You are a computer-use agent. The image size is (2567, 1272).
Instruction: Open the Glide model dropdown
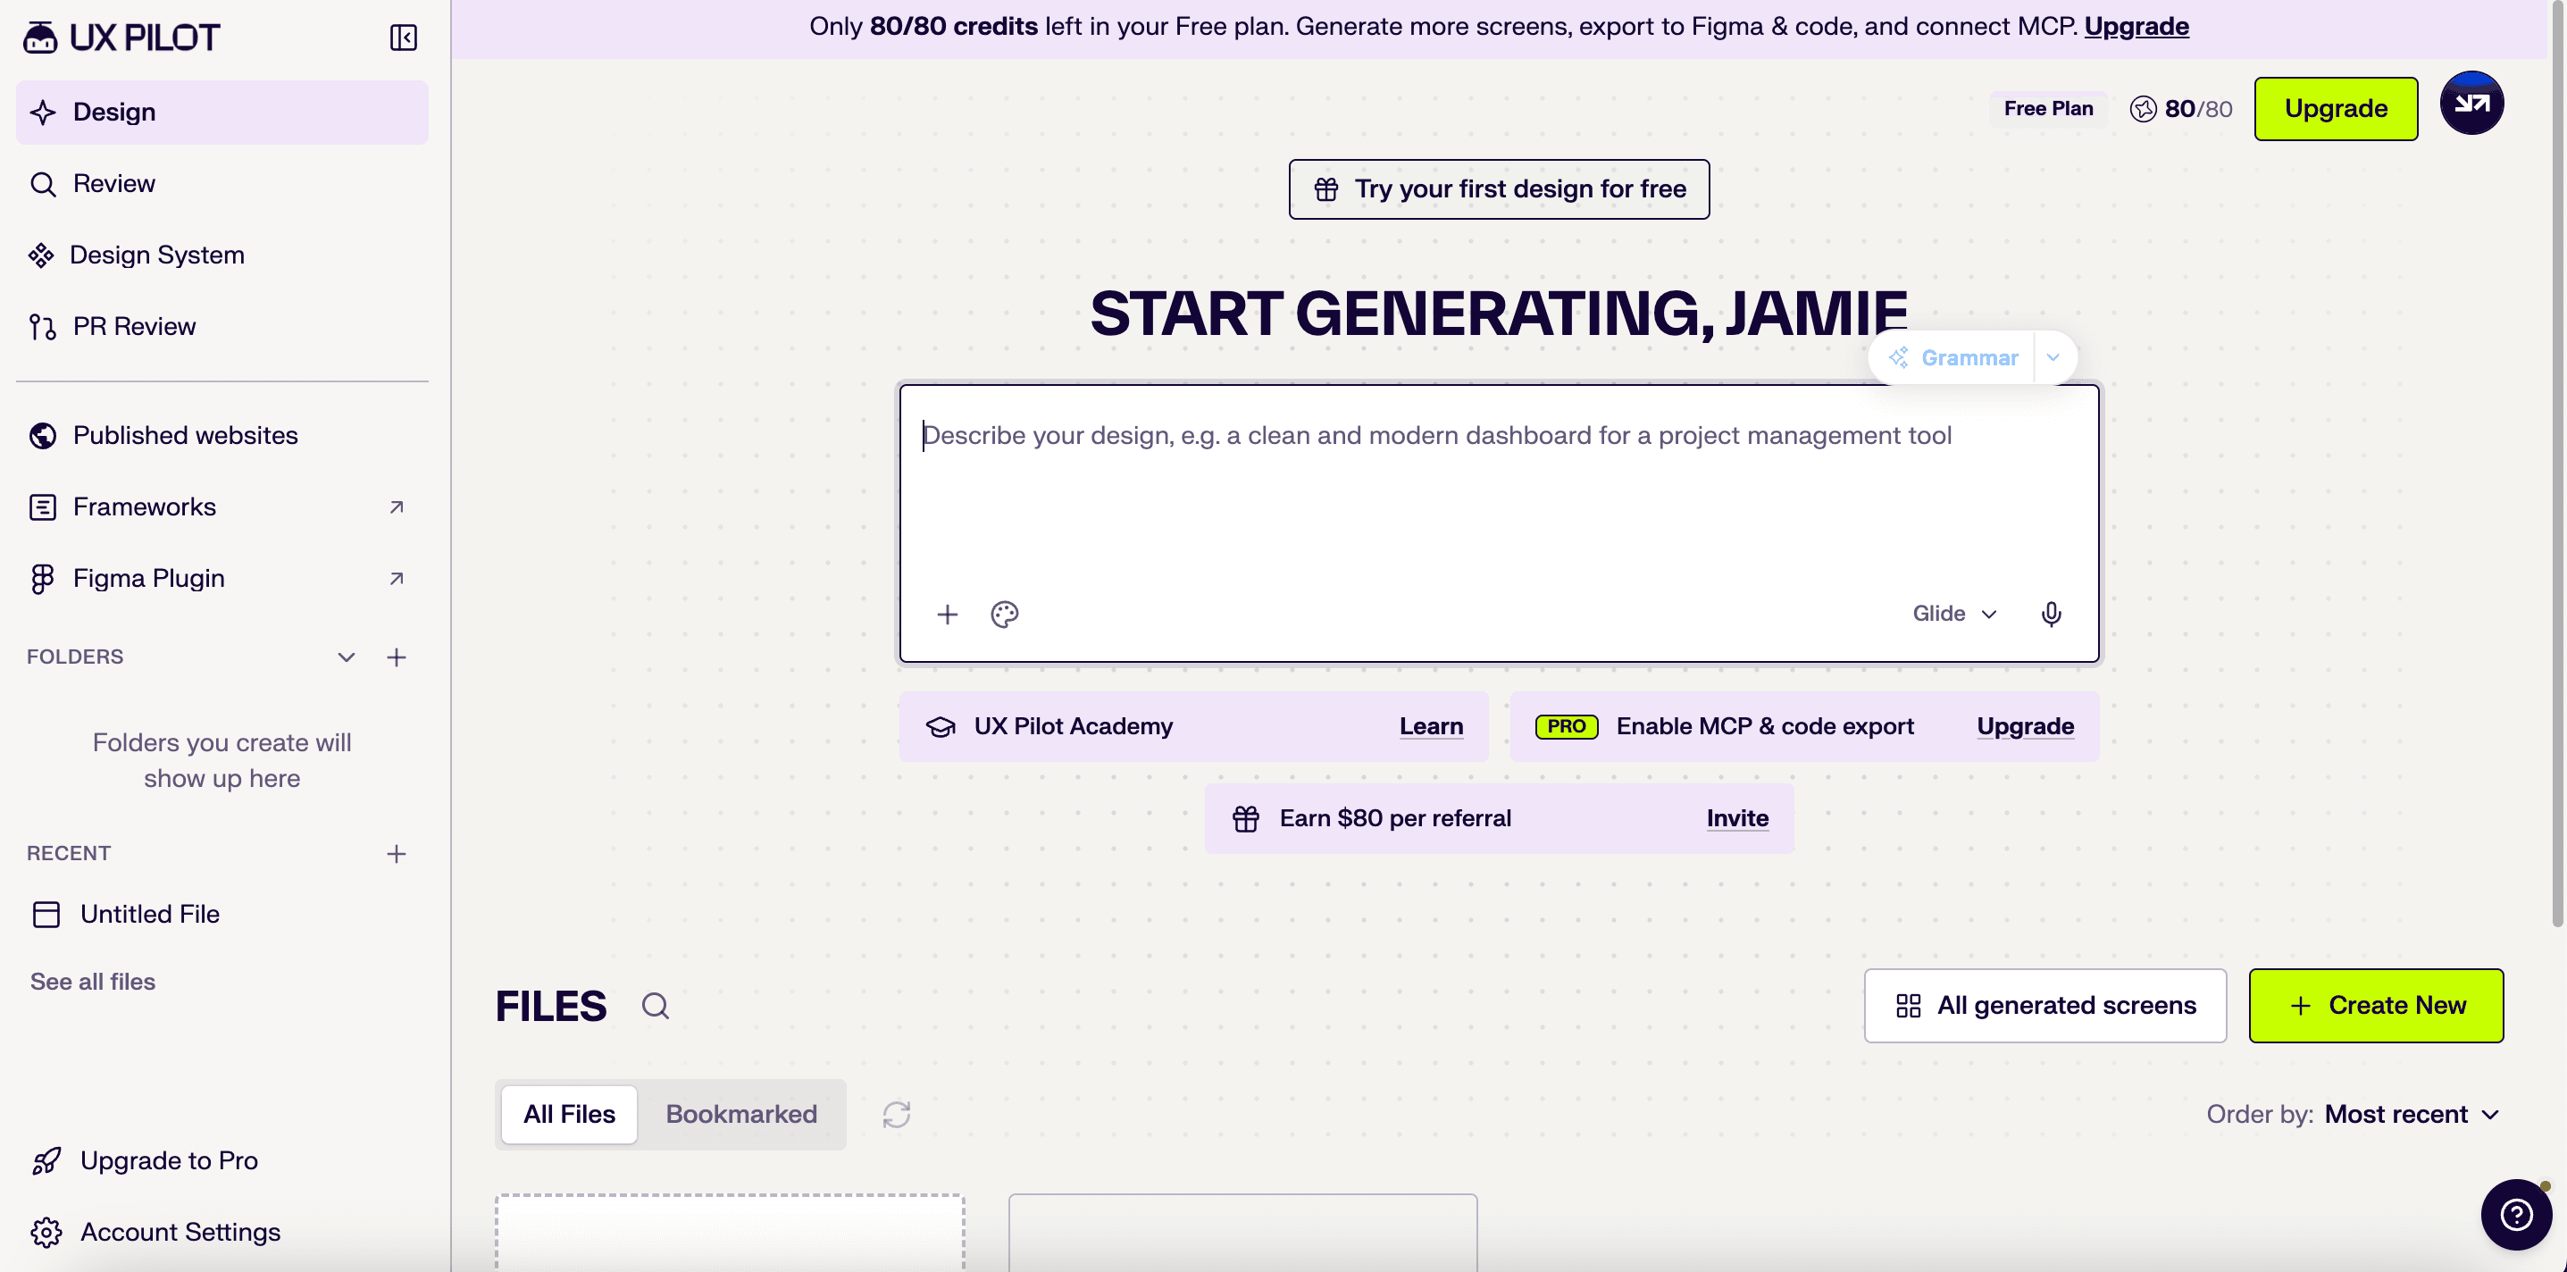(1954, 614)
